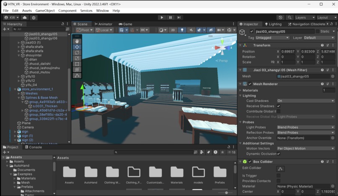Toggle the jiazi03_shangyi05 active checkbox

(252, 31)
